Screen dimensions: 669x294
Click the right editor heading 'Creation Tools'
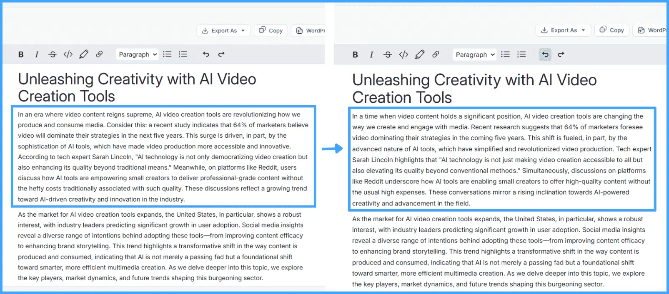point(402,97)
